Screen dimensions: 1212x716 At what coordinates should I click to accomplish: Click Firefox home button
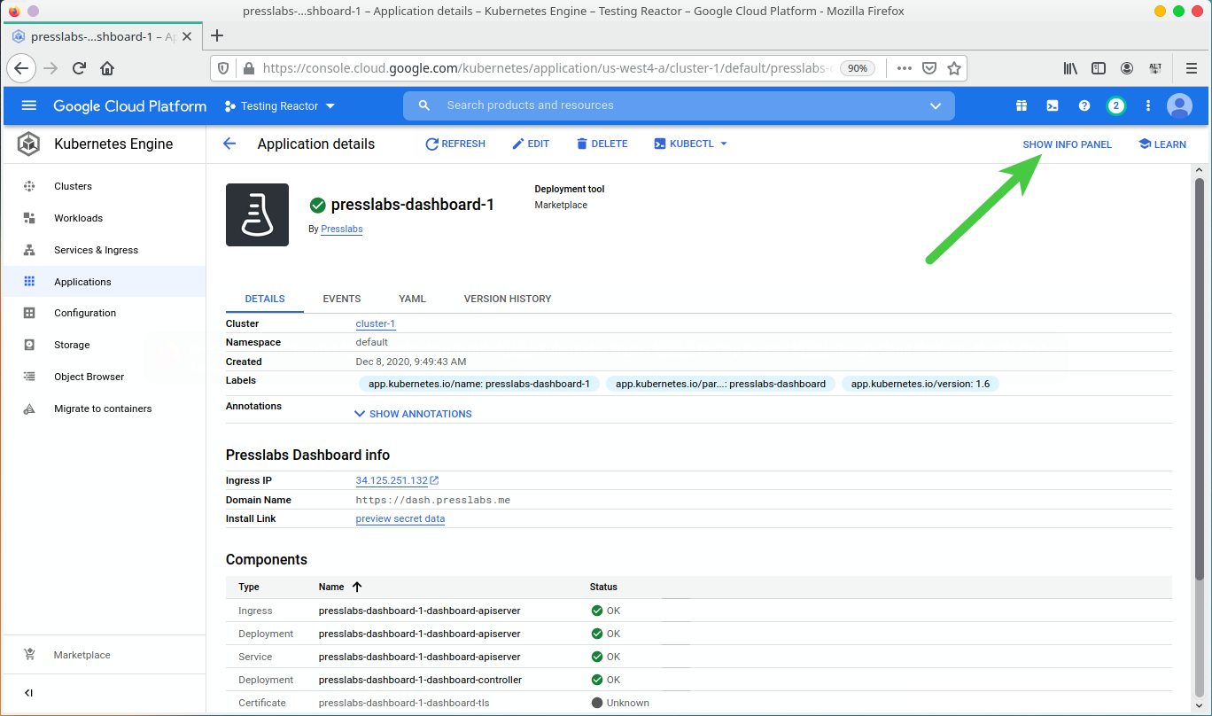(x=107, y=68)
